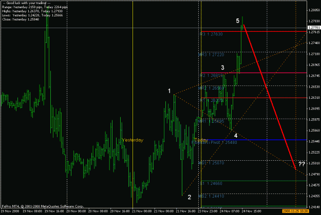Click the R3: 1.27630 resistance label
Screen dimensions: 321x215
click(x=211, y=34)
